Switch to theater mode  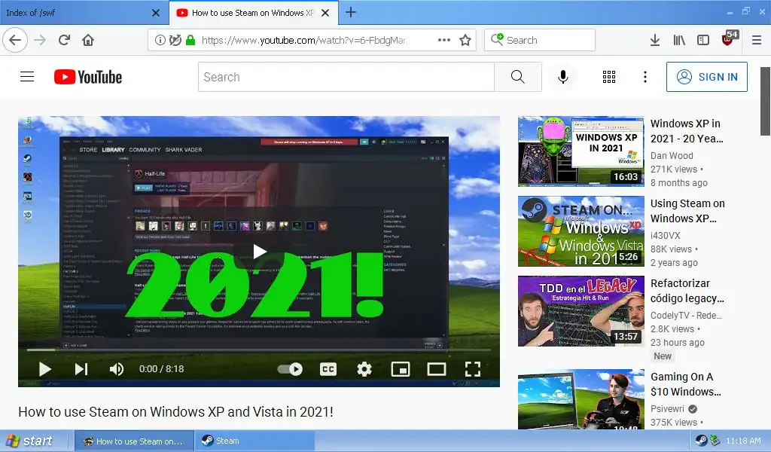coord(436,369)
